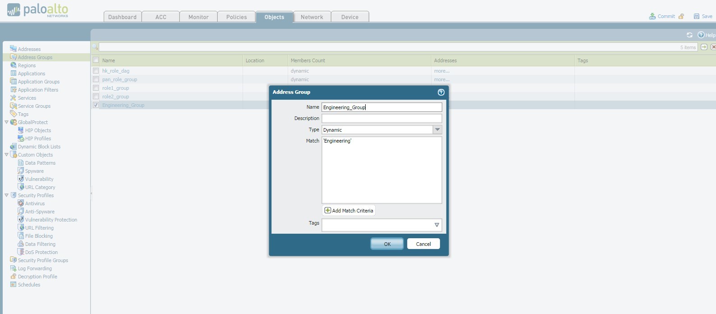Click the Antivirus icon under Security Profiles

click(x=20, y=203)
